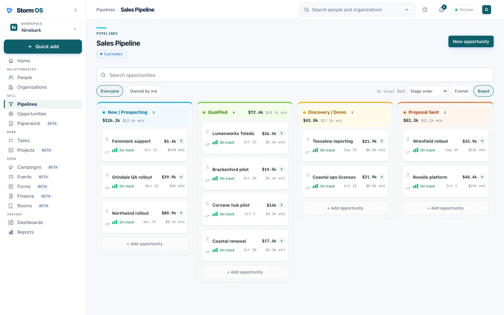Click the Finance icon in the sidebar

[11, 196]
